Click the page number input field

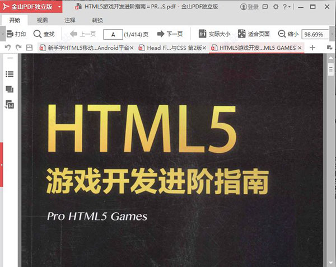(x=113, y=35)
